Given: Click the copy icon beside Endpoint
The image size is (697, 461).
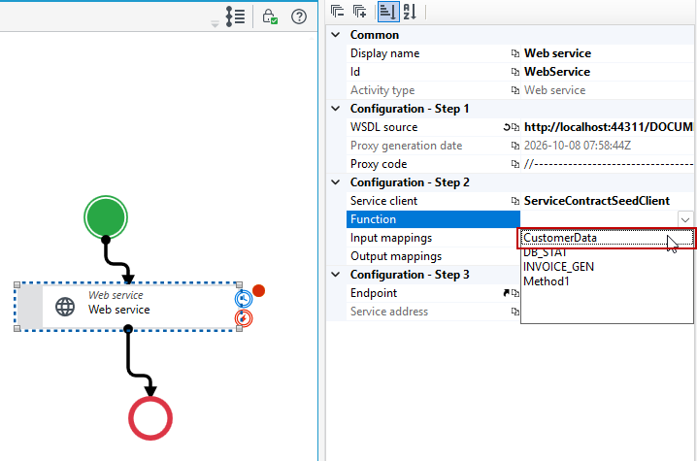Looking at the screenshot, I should [x=515, y=293].
